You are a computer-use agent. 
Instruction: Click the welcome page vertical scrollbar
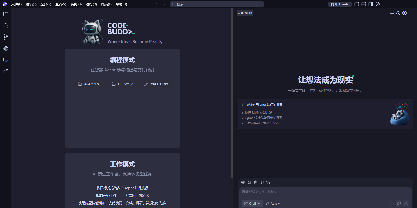(x=232, y=93)
